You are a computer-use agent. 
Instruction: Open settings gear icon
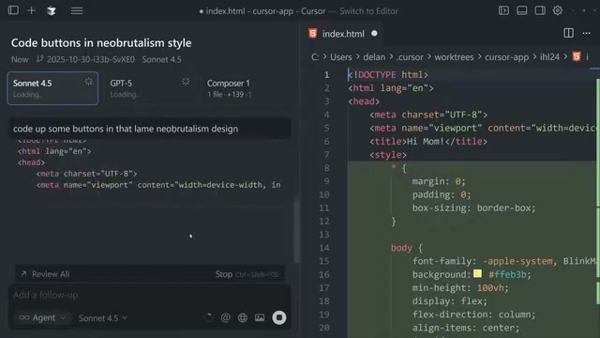pos(558,10)
